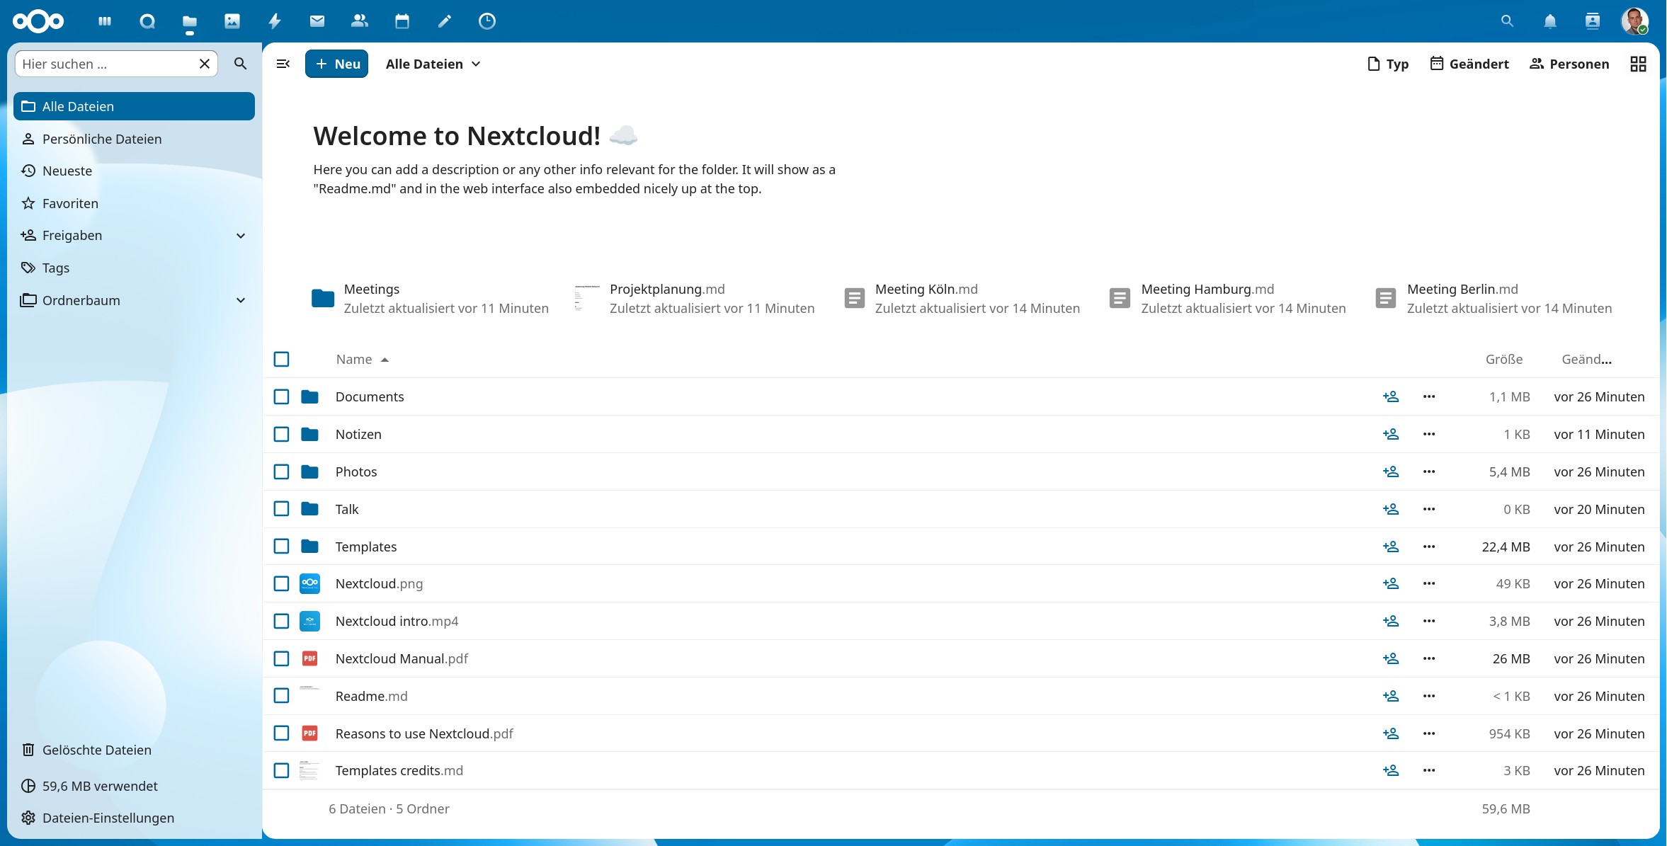Expand the Freigaben section chevron

pyautogui.click(x=241, y=236)
